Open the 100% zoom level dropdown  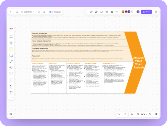[x=144, y=114]
